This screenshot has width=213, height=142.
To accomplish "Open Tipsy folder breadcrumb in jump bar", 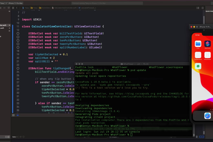I will [x=34, y=8].
